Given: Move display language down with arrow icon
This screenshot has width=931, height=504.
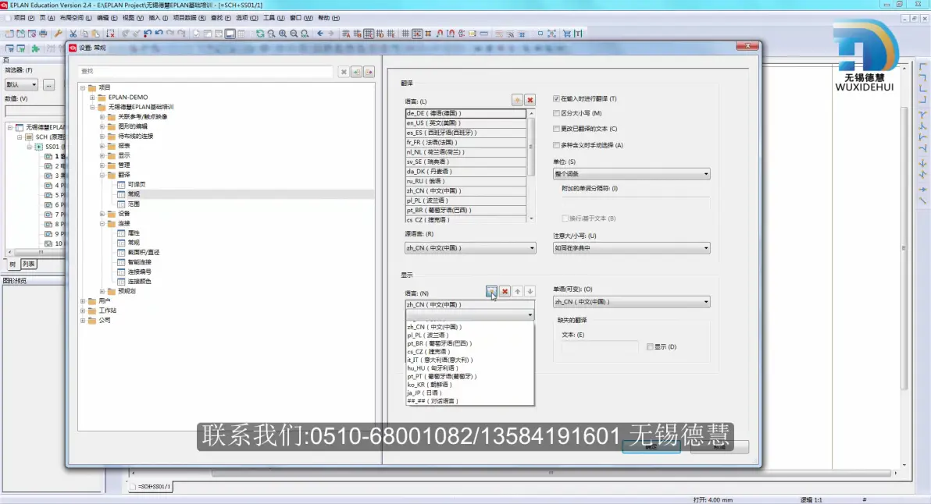Looking at the screenshot, I should 530,291.
